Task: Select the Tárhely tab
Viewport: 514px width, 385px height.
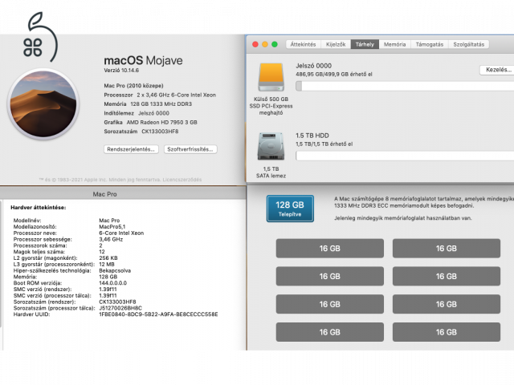Action: 365,45
